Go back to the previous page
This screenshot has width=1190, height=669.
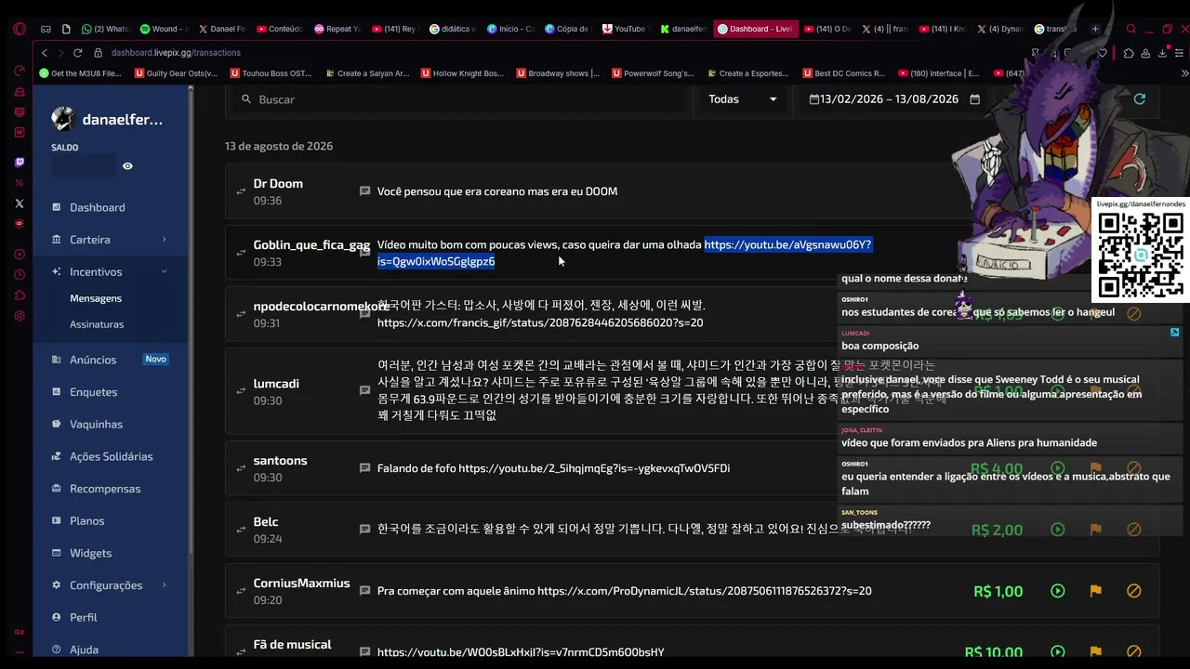(x=45, y=53)
